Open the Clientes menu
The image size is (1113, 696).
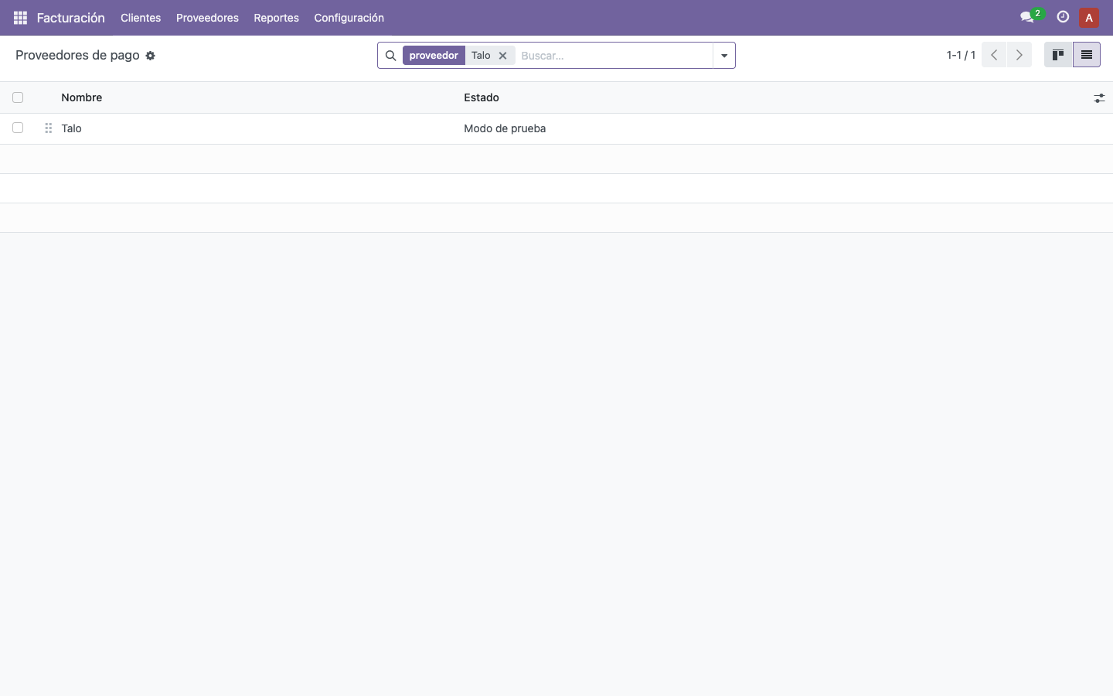coord(141,18)
